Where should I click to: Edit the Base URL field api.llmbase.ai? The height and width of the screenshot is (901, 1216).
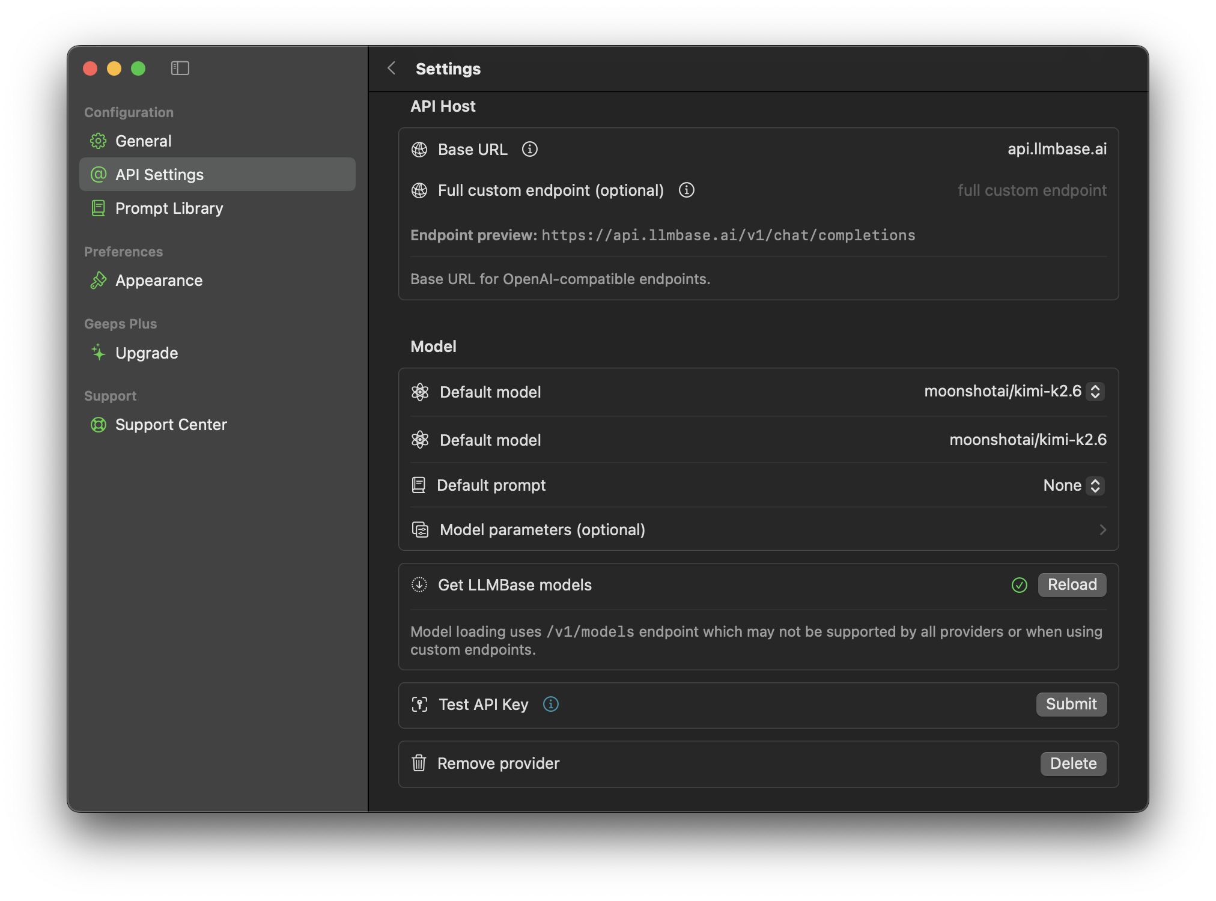[x=1057, y=149]
